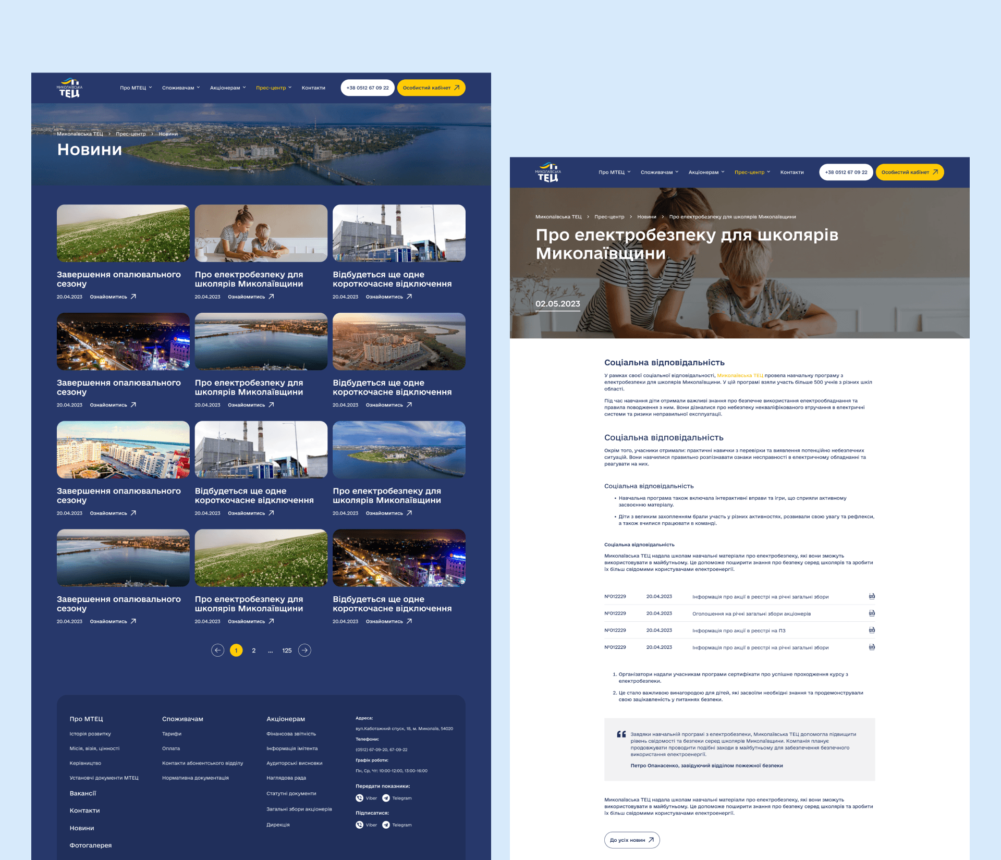The width and height of the screenshot is (1001, 860).
Task: Click the yellow Особистий кабінет button on the left
Action: point(431,88)
